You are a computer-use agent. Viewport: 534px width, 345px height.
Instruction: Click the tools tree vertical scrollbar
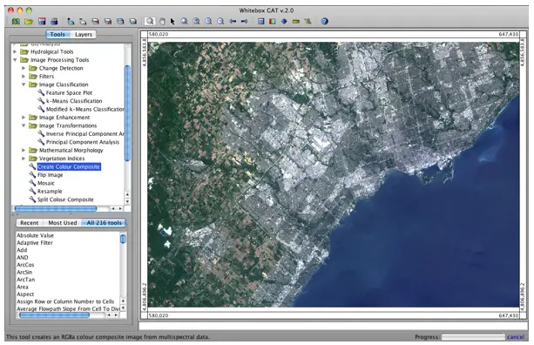point(128,113)
